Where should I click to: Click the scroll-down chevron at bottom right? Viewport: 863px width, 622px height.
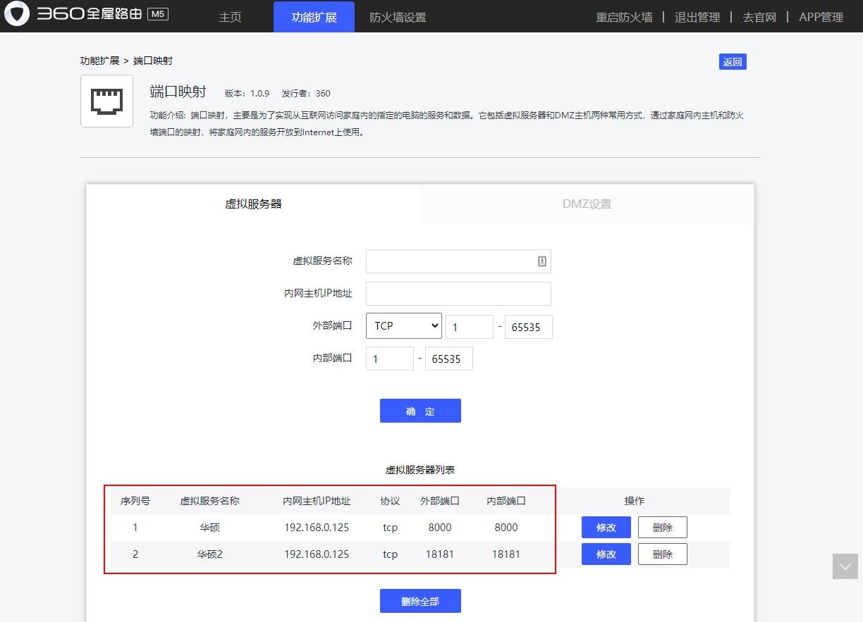point(845,566)
